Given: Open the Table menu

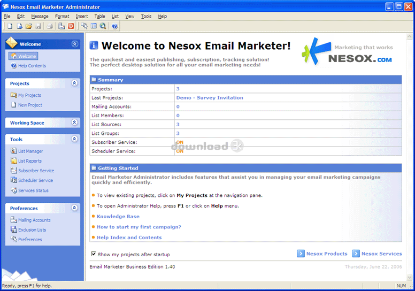Looking at the screenshot, I should tap(100, 17).
